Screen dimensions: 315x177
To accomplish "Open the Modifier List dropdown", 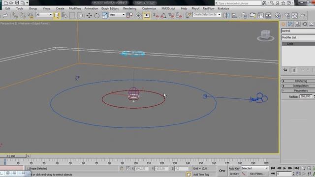I will click(298, 37).
